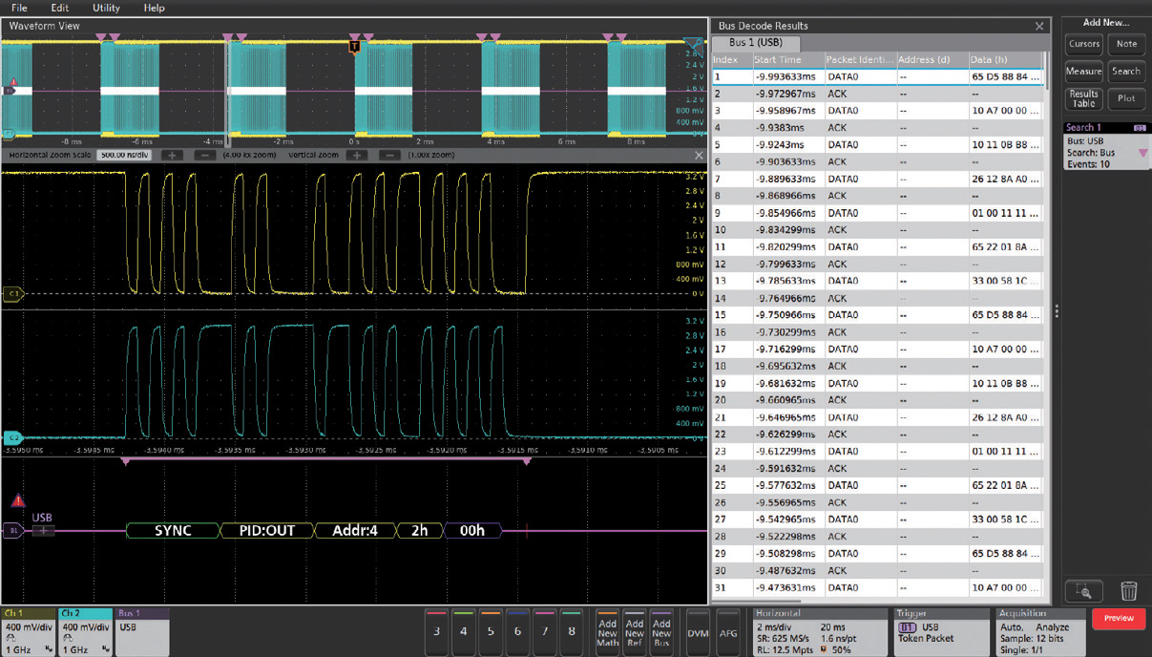Open the DVM digital voltmeter
Screen dimensions: 1152x657
(696, 632)
